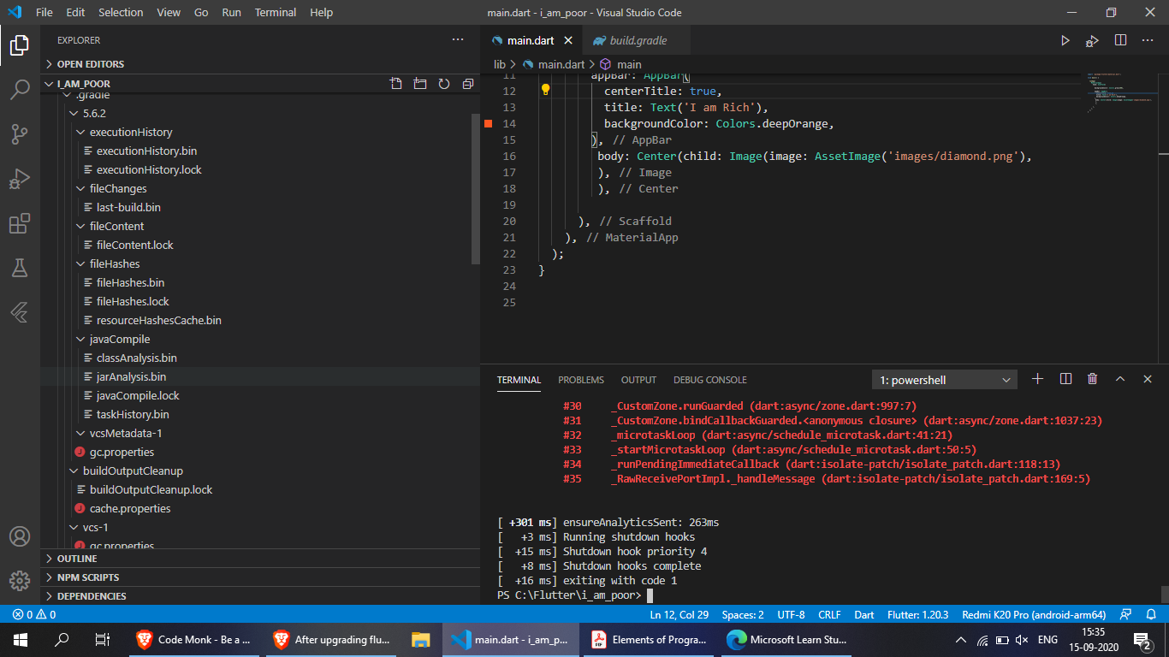Open Brave browser from the taskbar

[x=193, y=639]
